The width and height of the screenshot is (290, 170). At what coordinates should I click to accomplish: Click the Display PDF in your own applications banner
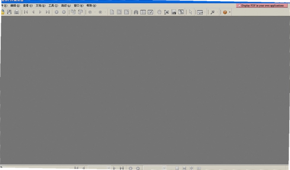tap(262, 5)
